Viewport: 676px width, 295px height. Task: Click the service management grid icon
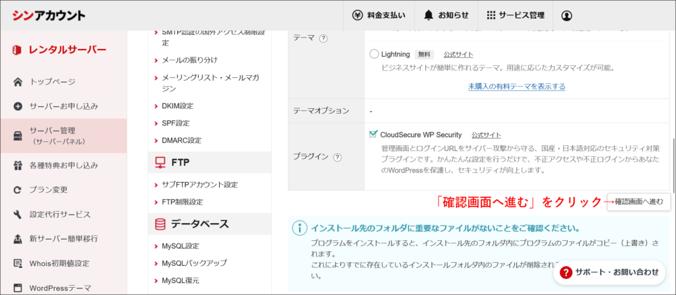(490, 16)
